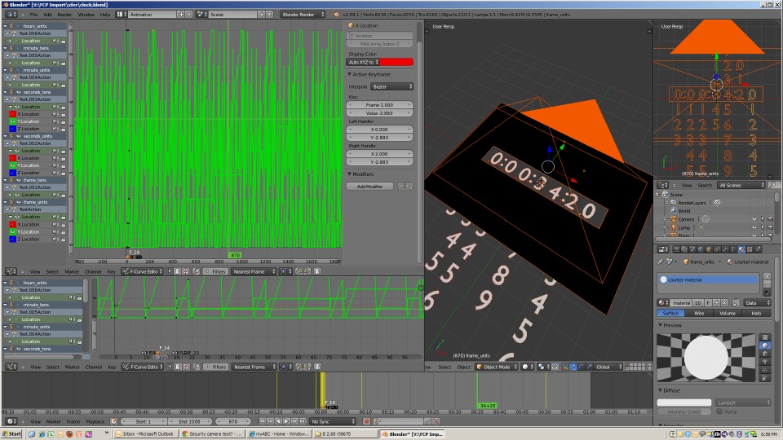Collapse hours_units in large graph editor channels
783x440 pixels.
click(x=6, y=26)
